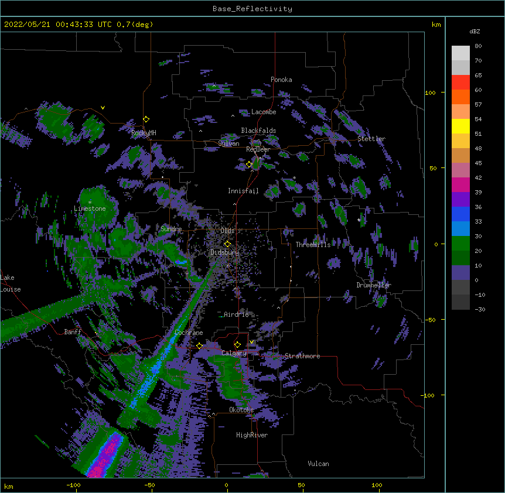The width and height of the screenshot is (505, 493).
Task: Click the Lake Louise label
Action: tap(11, 283)
